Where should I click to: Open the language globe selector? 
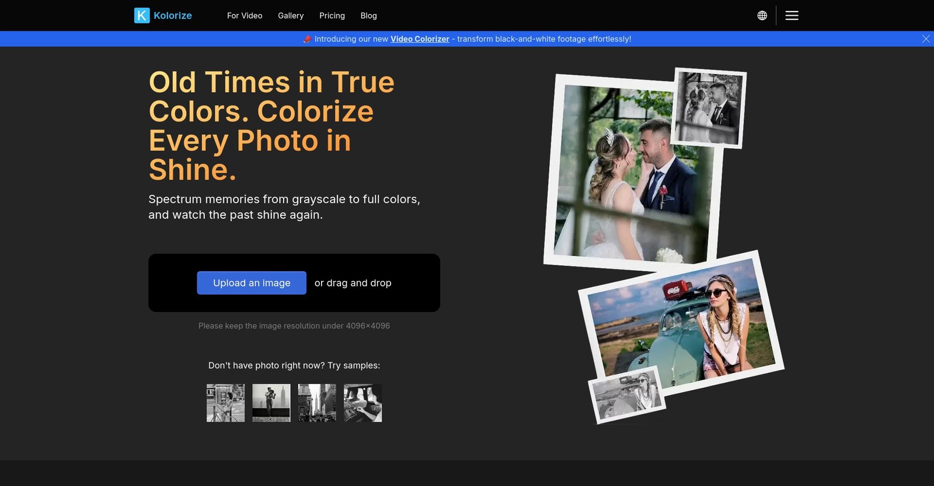(x=762, y=16)
